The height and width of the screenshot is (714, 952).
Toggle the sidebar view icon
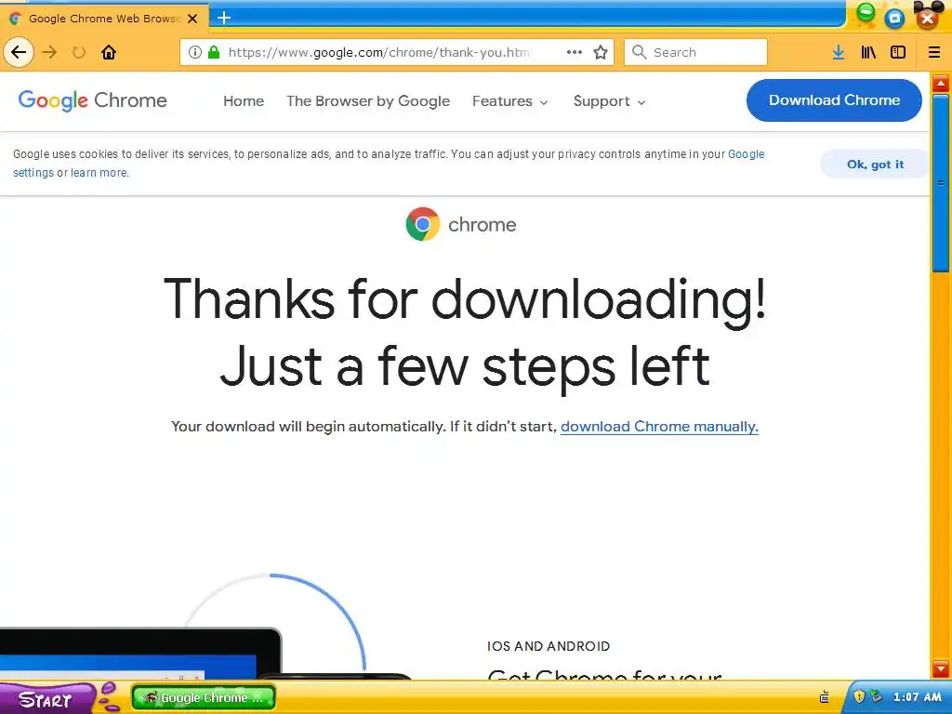[898, 52]
